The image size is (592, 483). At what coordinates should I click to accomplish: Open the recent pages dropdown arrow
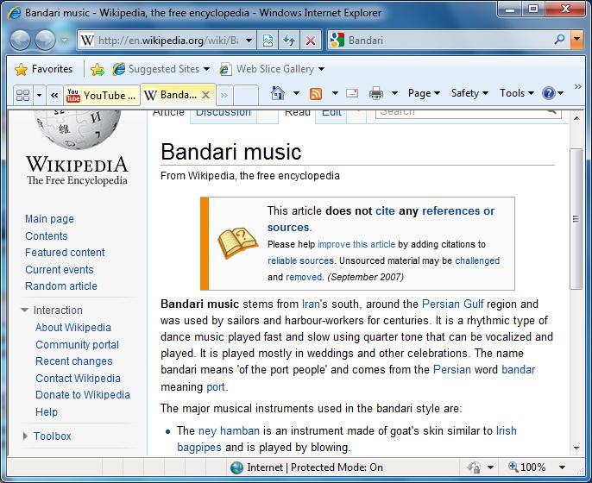click(64, 40)
